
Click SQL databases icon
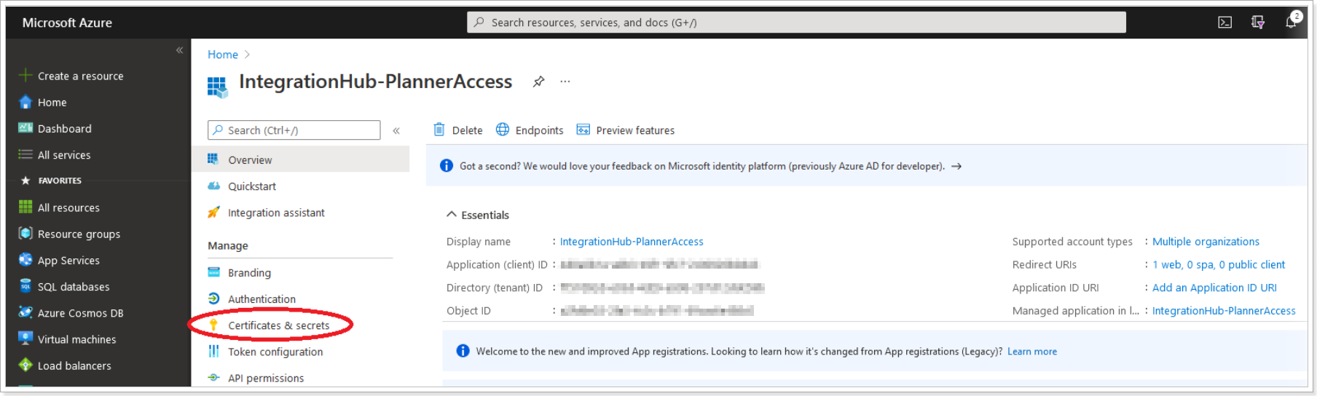(25, 285)
